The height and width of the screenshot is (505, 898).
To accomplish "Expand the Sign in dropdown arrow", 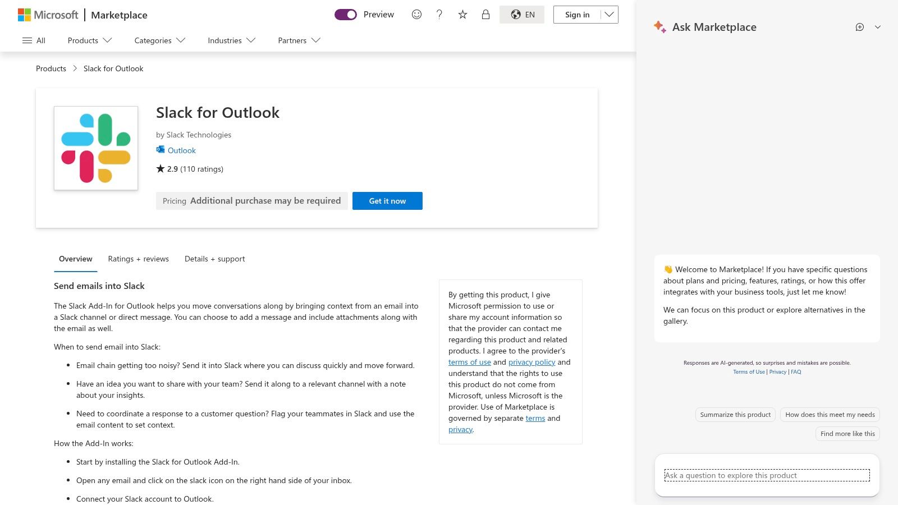I will click(x=610, y=15).
